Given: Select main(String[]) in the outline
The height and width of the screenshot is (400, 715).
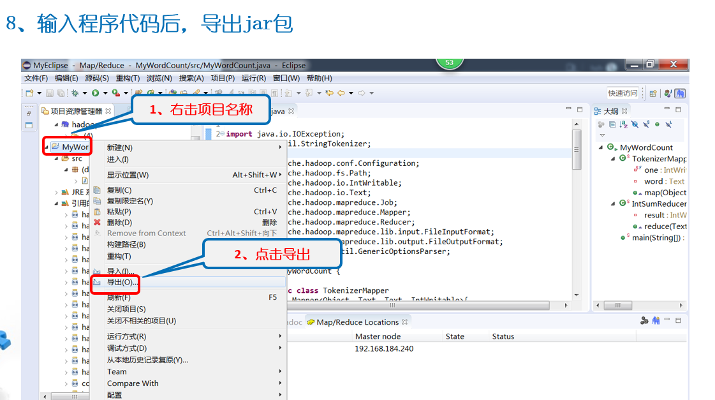Looking at the screenshot, I should 656,237.
